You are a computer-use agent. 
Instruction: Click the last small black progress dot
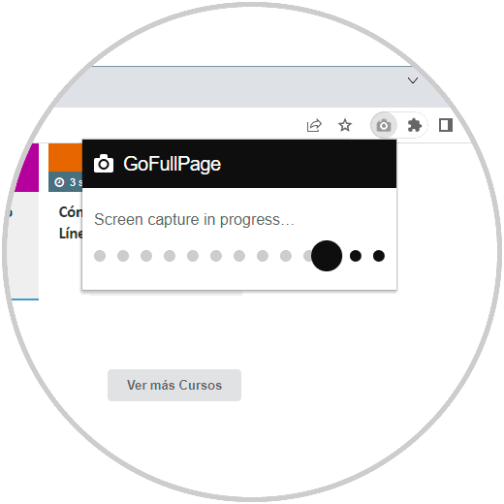(379, 256)
